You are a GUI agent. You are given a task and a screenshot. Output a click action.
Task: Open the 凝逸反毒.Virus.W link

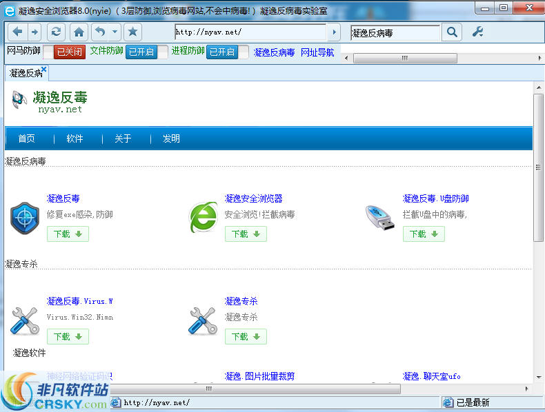[x=79, y=301]
